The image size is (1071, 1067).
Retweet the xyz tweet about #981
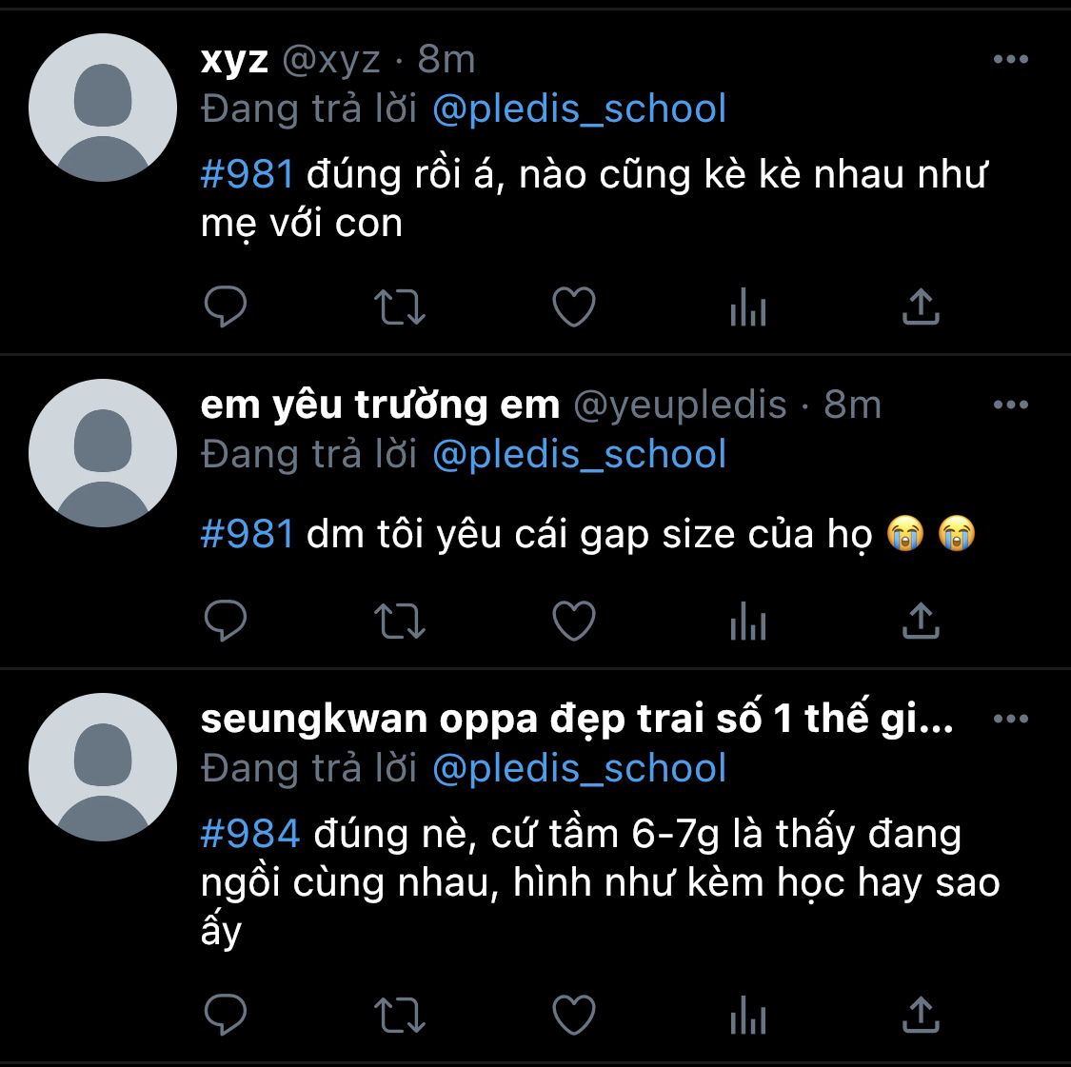point(400,307)
